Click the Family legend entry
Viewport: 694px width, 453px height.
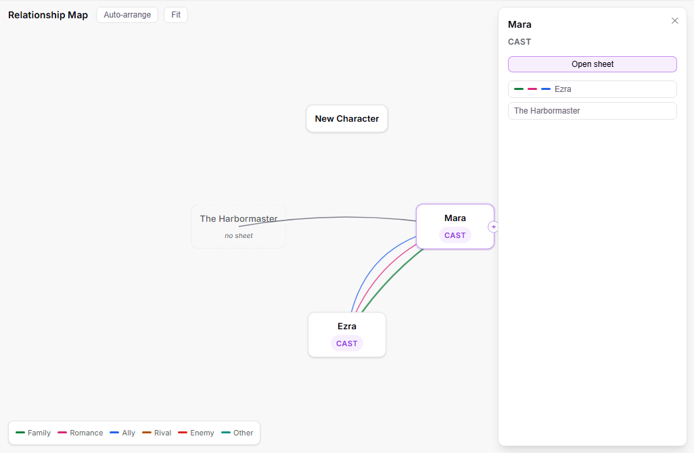click(33, 433)
